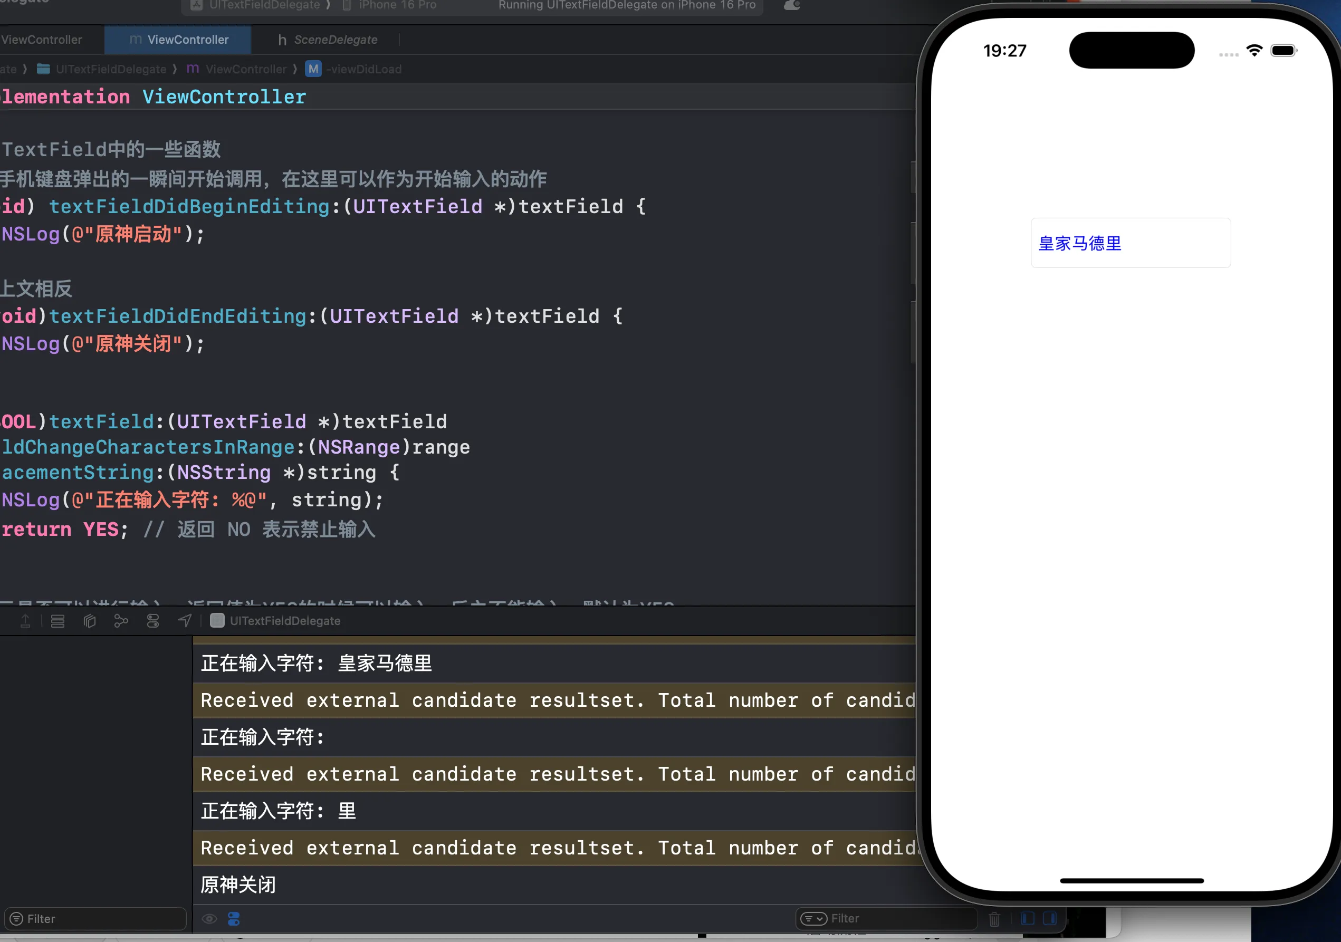This screenshot has width=1341, height=942.
Task: Open the console filter options dropdown
Action: (813, 919)
